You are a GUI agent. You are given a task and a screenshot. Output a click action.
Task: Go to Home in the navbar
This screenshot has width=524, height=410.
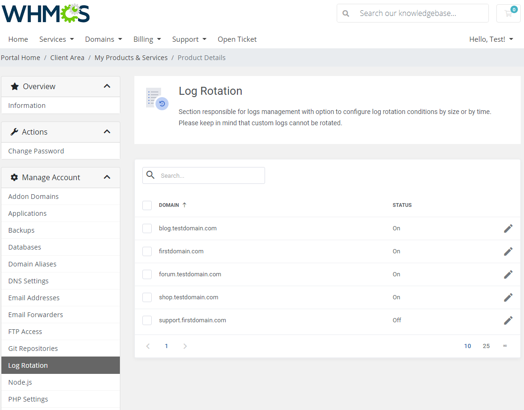tap(18, 39)
